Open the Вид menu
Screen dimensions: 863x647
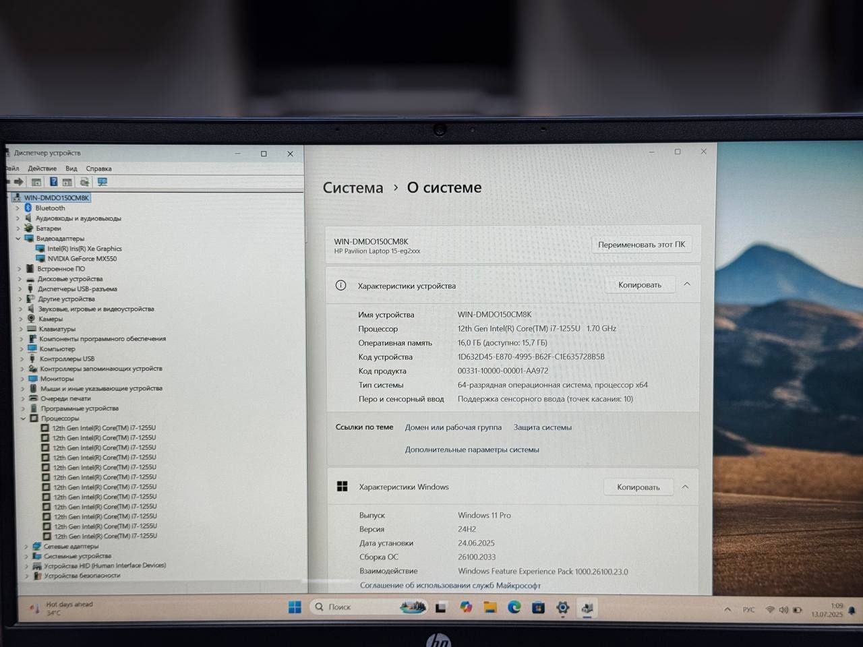71,168
